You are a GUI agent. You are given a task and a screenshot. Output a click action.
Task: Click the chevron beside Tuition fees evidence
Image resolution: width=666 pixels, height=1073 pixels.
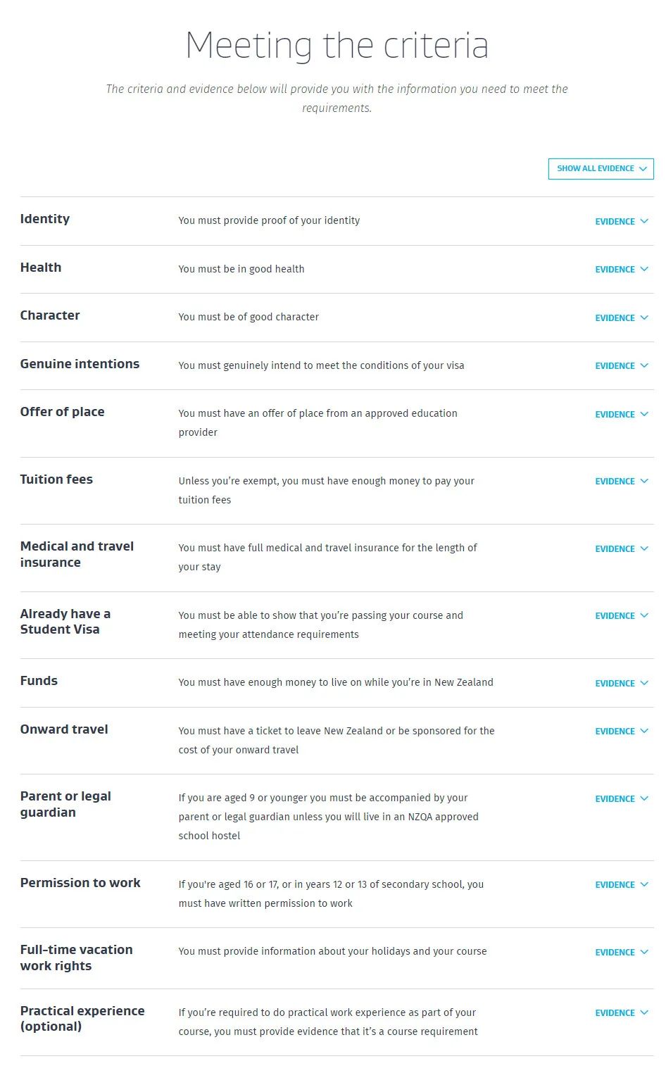point(643,482)
